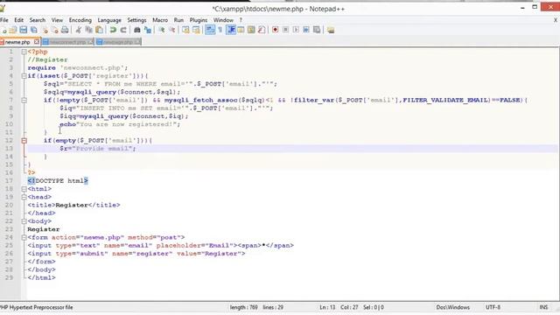Switch to the newme.php tab

(17, 42)
